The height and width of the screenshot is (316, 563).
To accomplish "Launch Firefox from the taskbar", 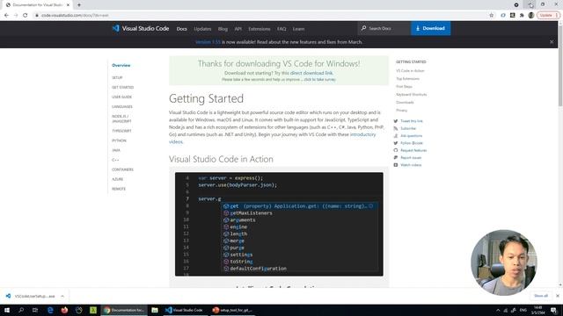I will [x=64, y=310].
